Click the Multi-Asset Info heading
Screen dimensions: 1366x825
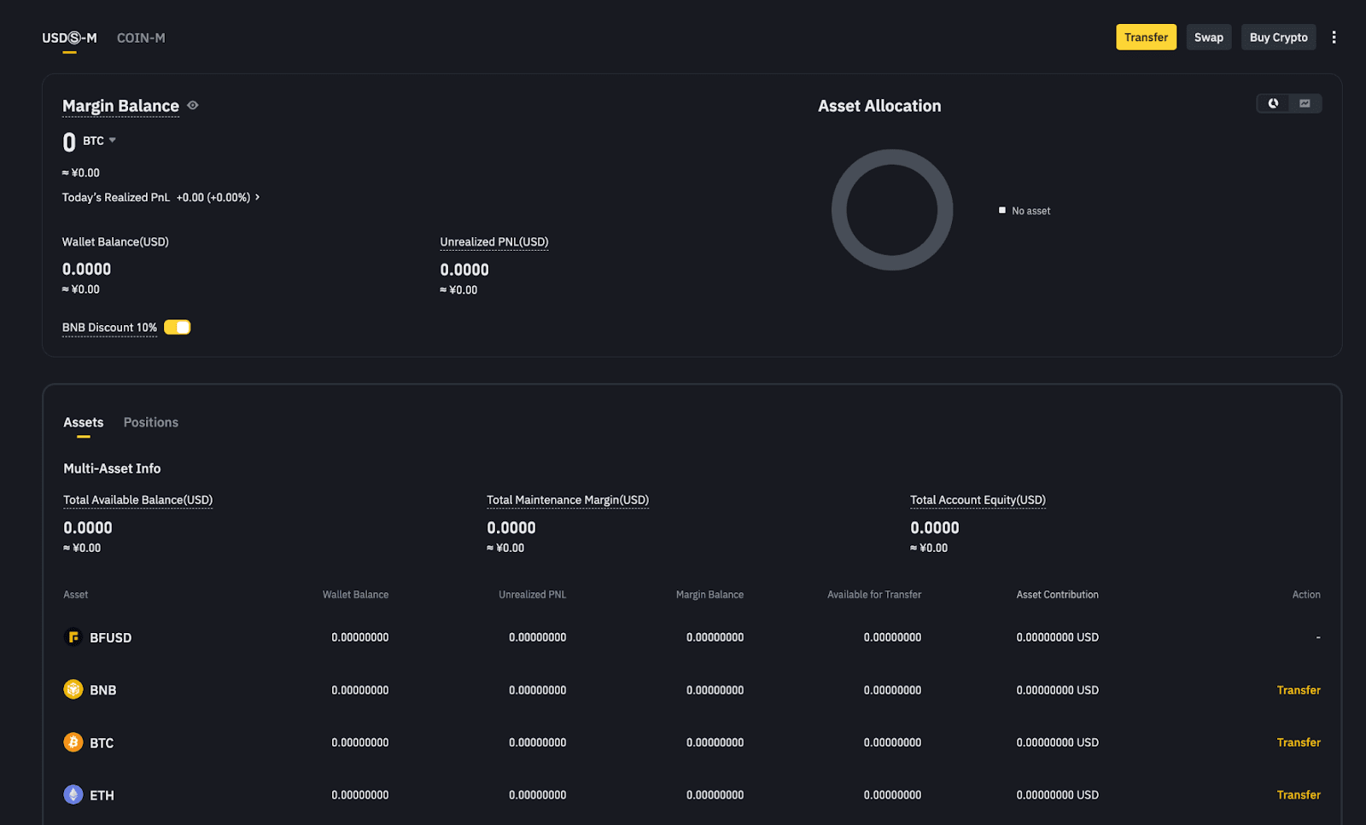[112, 468]
